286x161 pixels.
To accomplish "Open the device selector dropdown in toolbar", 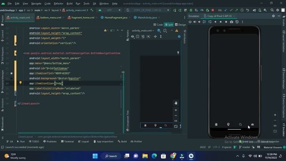I will click(x=148, y=10).
